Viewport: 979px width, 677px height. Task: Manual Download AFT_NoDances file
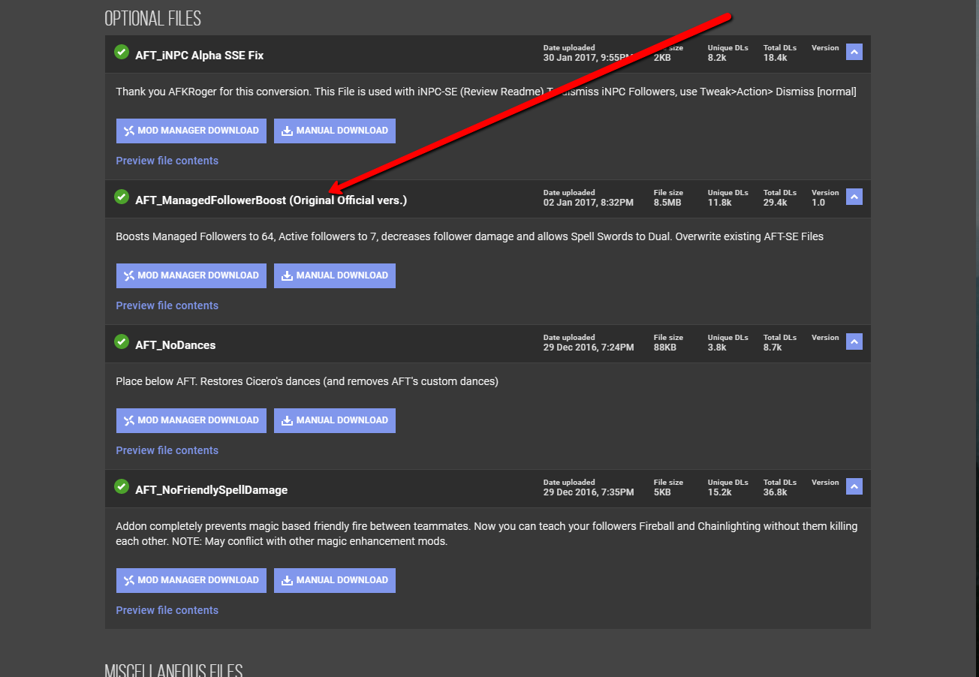pyautogui.click(x=334, y=420)
